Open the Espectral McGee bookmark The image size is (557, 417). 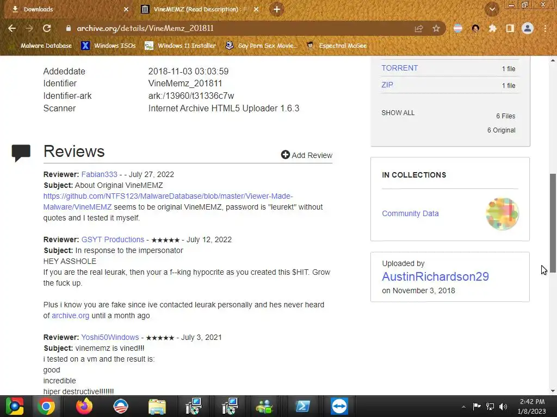point(336,46)
